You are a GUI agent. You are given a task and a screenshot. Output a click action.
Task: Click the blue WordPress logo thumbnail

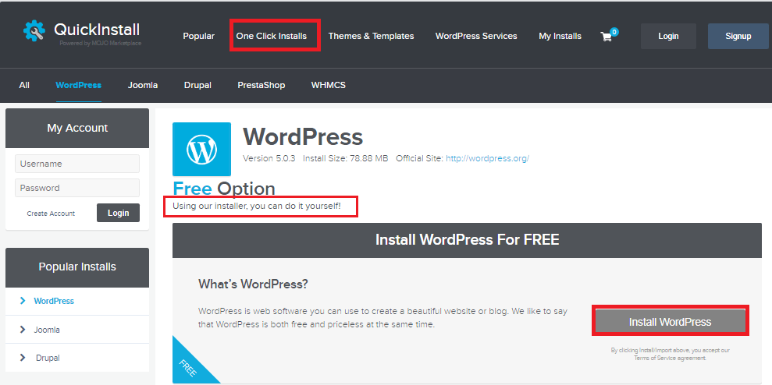point(201,149)
